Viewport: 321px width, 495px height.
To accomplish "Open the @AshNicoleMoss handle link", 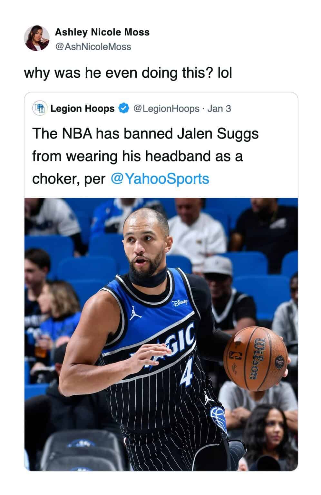I will point(93,47).
